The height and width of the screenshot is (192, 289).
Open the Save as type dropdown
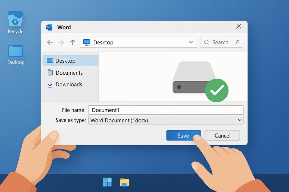[240, 120]
